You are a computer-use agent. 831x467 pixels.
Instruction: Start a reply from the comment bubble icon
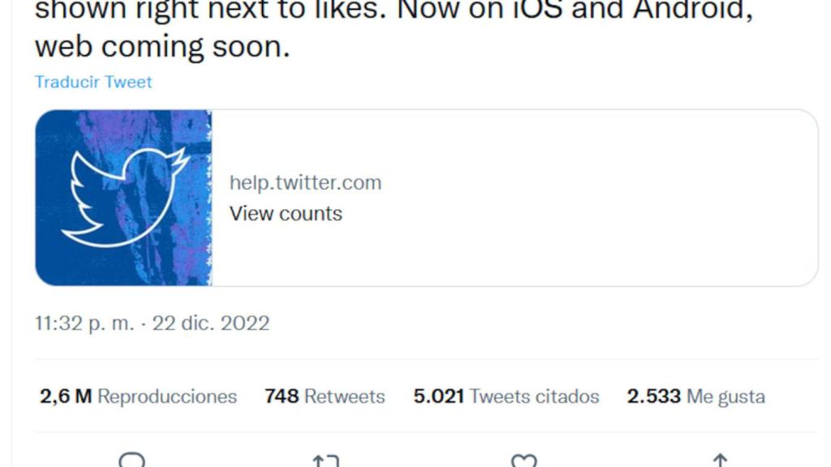point(132,462)
